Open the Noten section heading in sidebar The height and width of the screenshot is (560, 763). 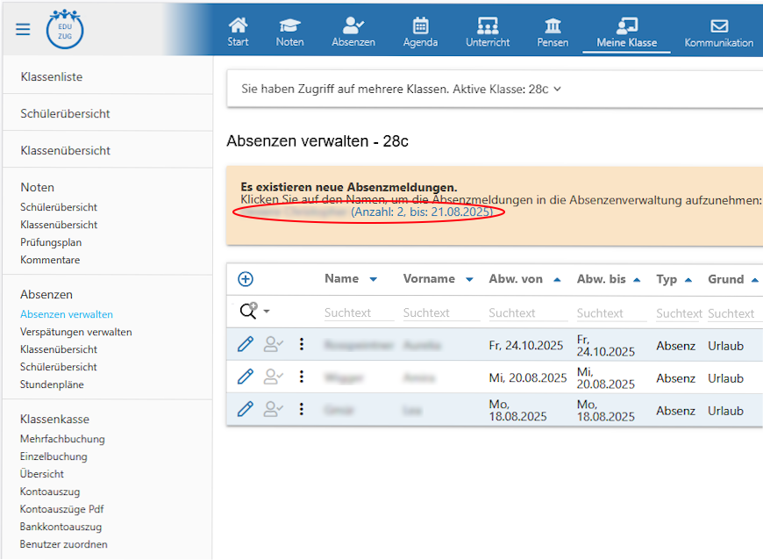38,188
